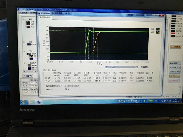Click the green legend plot icon beside chart
Screen dimensions: 183x137
coord(158,29)
